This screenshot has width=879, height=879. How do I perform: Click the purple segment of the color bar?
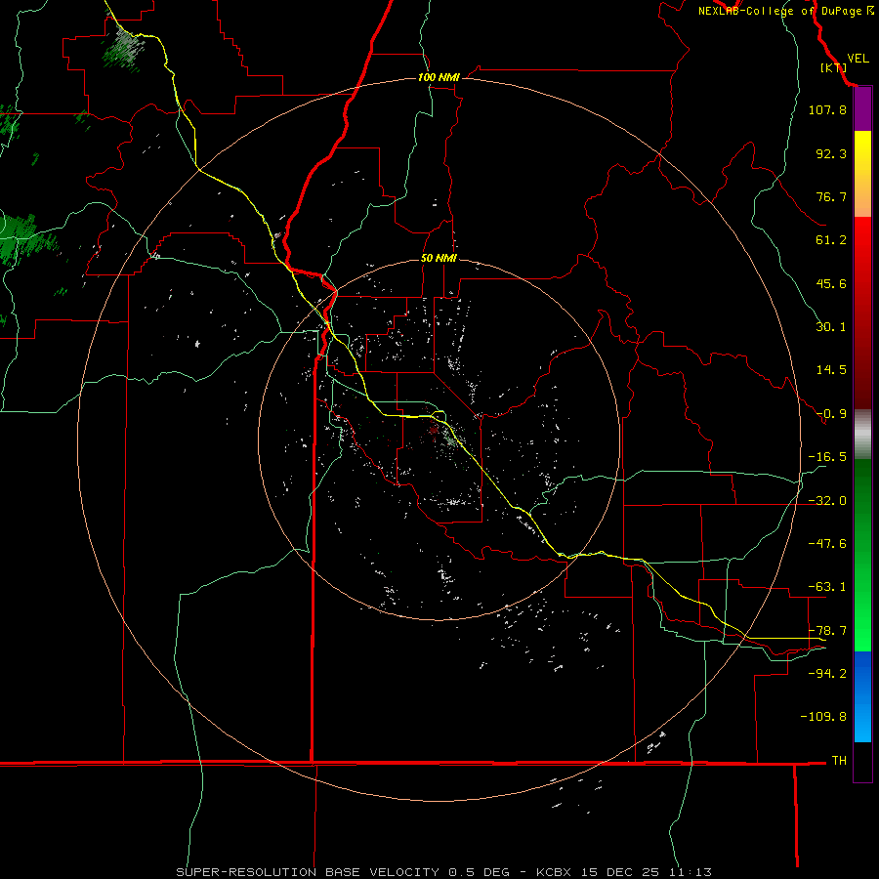(862, 108)
